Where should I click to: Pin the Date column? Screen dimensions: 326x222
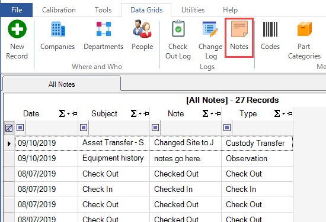tap(75, 114)
